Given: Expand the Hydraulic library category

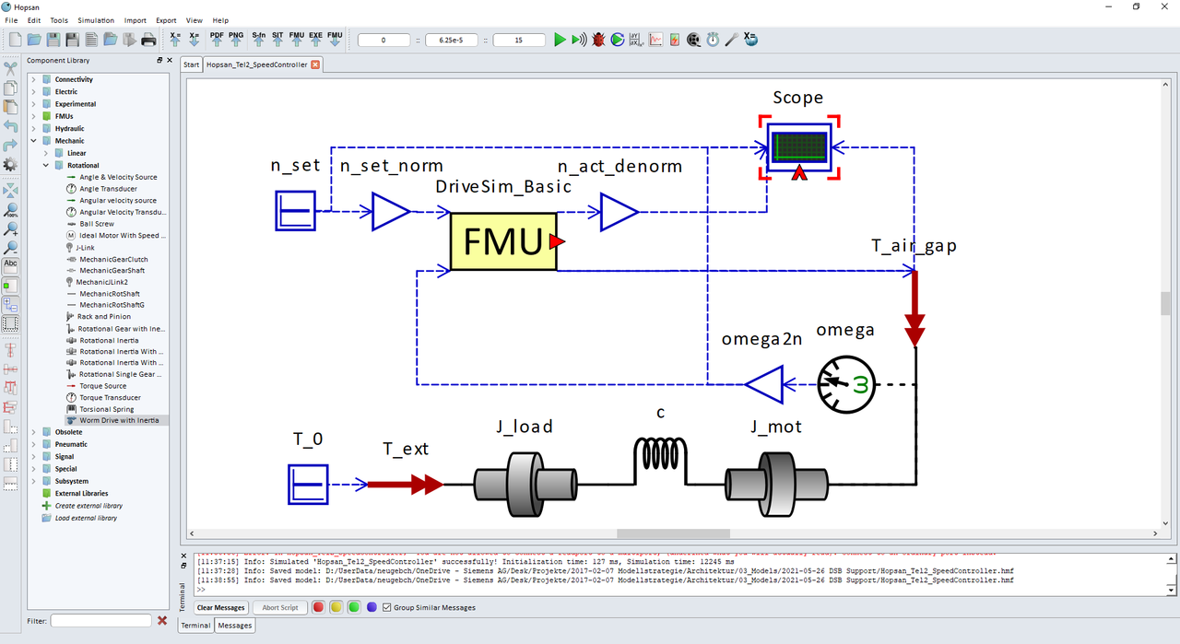Looking at the screenshot, I should pos(34,129).
